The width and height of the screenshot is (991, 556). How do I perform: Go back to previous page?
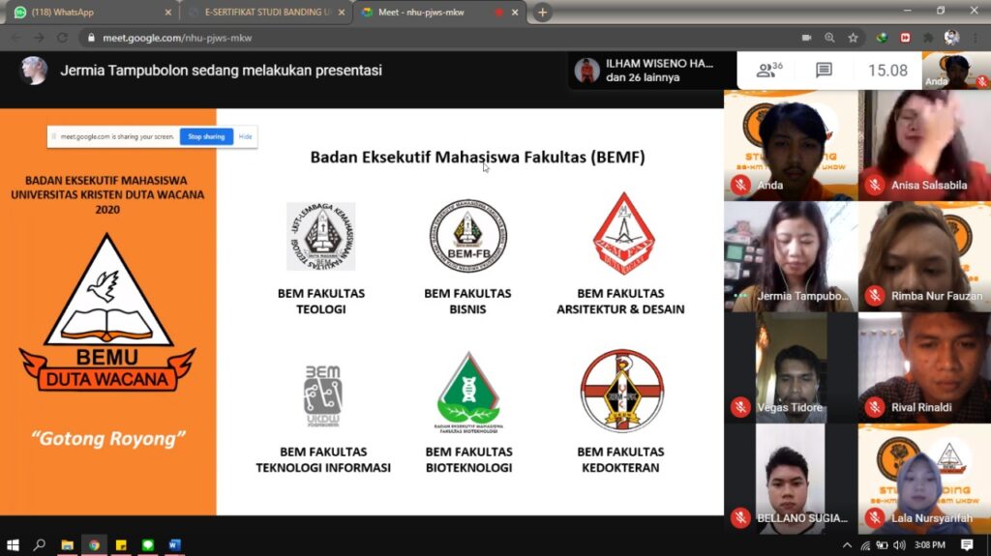tap(16, 38)
